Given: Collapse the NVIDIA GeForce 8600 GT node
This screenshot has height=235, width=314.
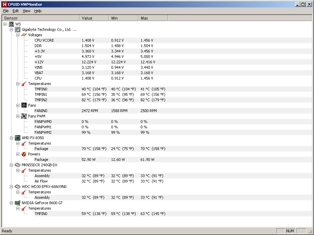Looking at the screenshot, I should 12,203.
